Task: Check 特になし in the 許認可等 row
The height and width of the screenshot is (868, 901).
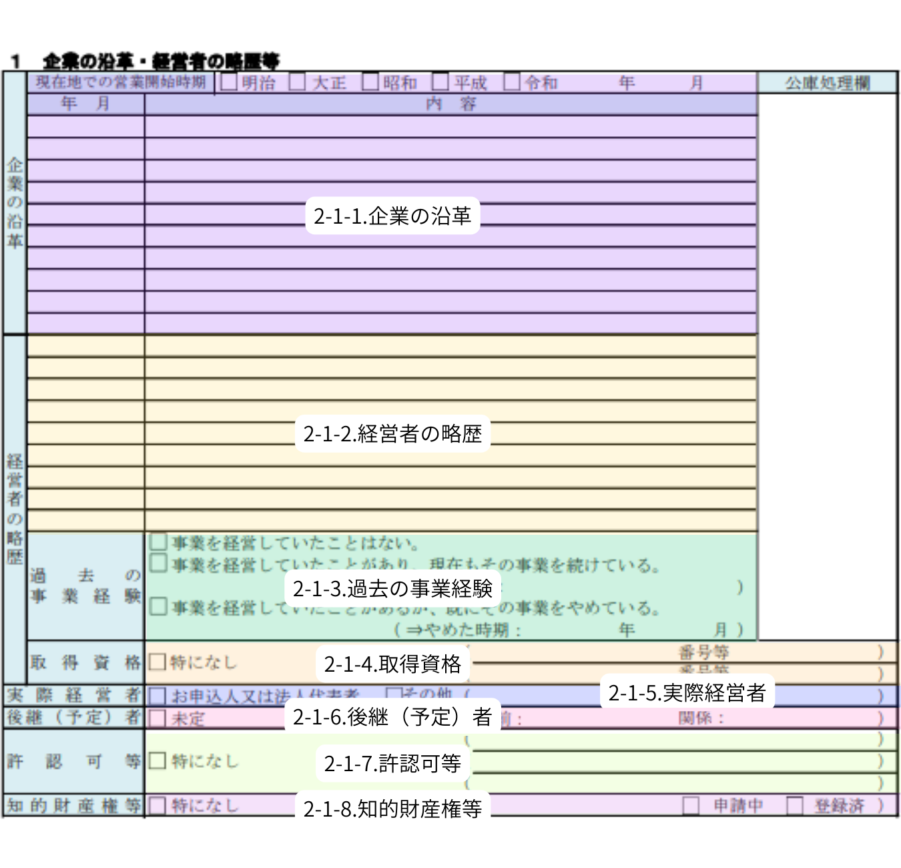Action: pos(158,761)
